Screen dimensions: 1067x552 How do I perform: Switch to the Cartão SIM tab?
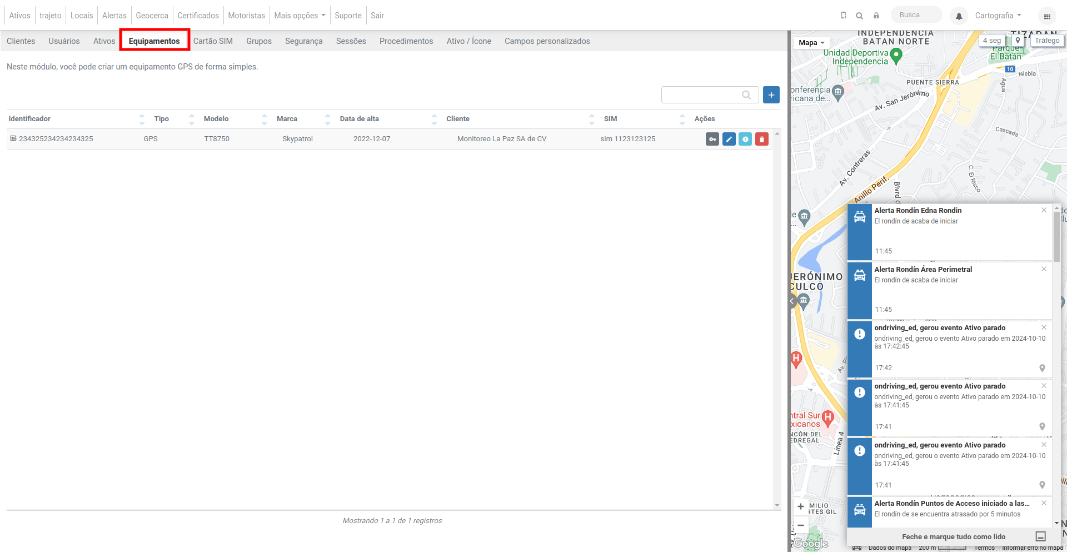[213, 41]
